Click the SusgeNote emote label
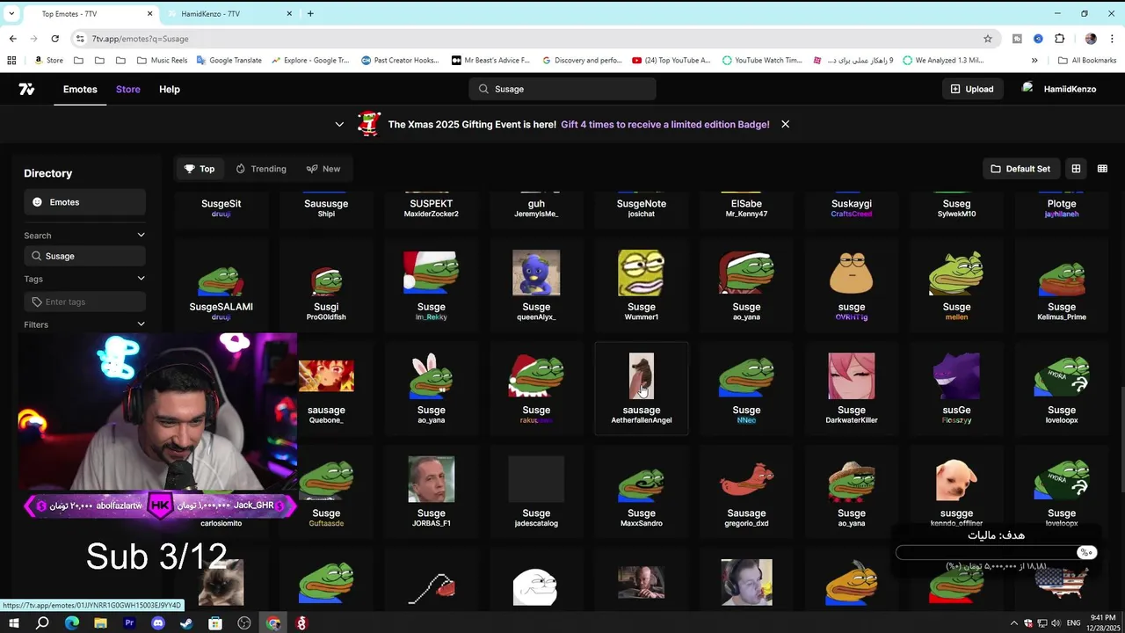Viewport: 1125px width, 633px height. click(x=642, y=203)
